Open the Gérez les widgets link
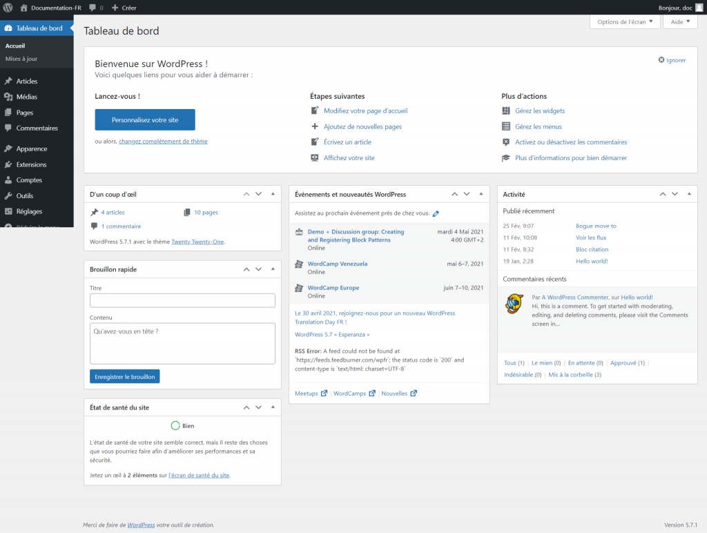 click(x=540, y=110)
